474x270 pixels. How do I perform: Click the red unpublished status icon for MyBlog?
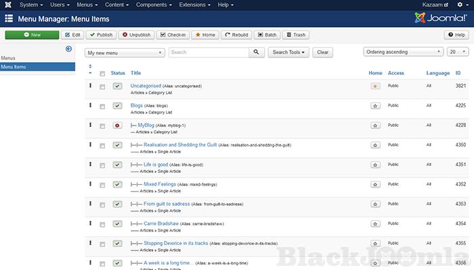[x=117, y=126]
